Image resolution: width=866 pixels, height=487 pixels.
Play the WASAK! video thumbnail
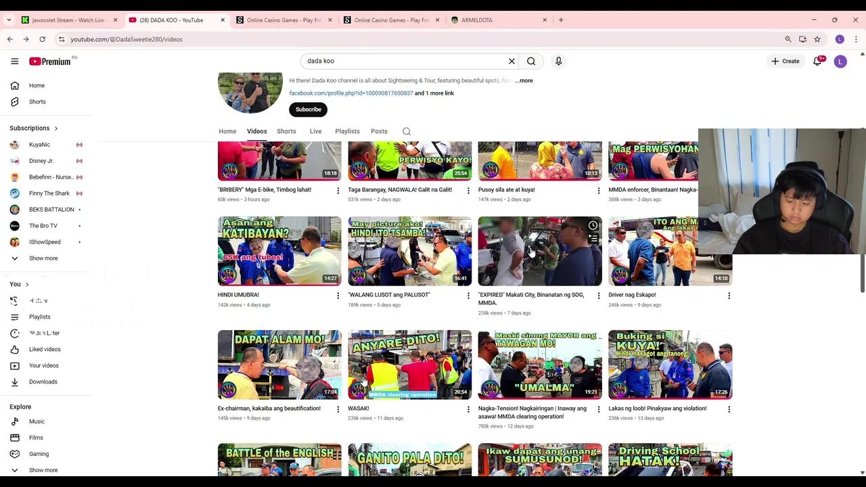(410, 365)
